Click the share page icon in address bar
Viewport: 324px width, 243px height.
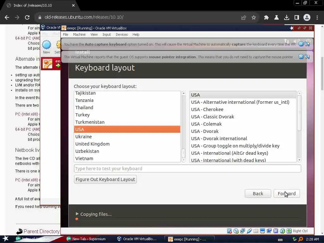pyautogui.click(x=244, y=17)
